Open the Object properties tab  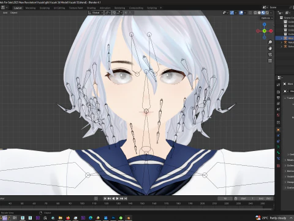point(278,130)
